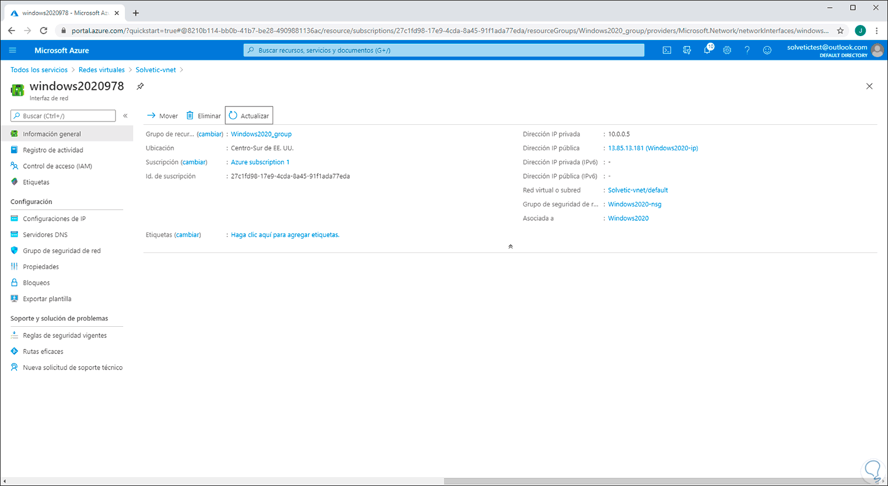Collapse the left resource menu
This screenshot has height=486, width=888.
click(125, 116)
